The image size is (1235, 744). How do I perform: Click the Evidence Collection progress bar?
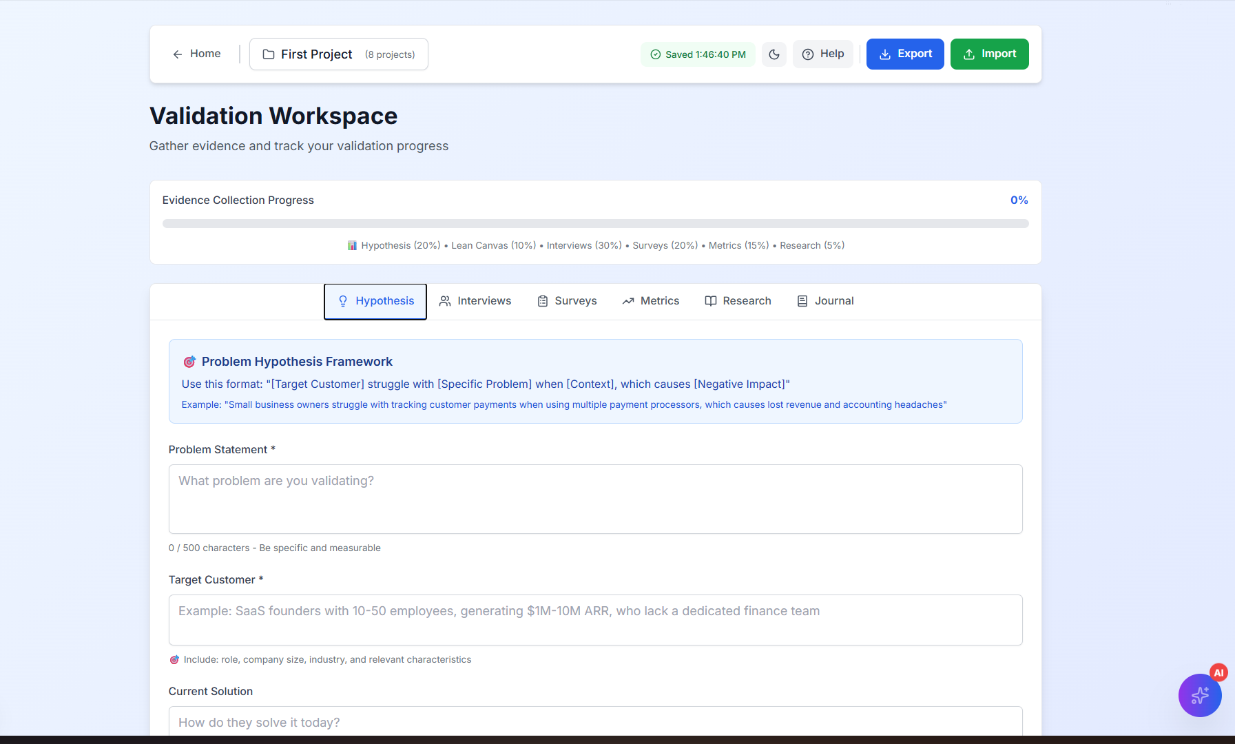595,224
